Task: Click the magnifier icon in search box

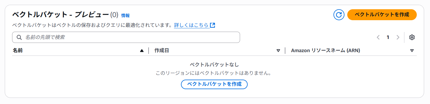Action: point(19,37)
